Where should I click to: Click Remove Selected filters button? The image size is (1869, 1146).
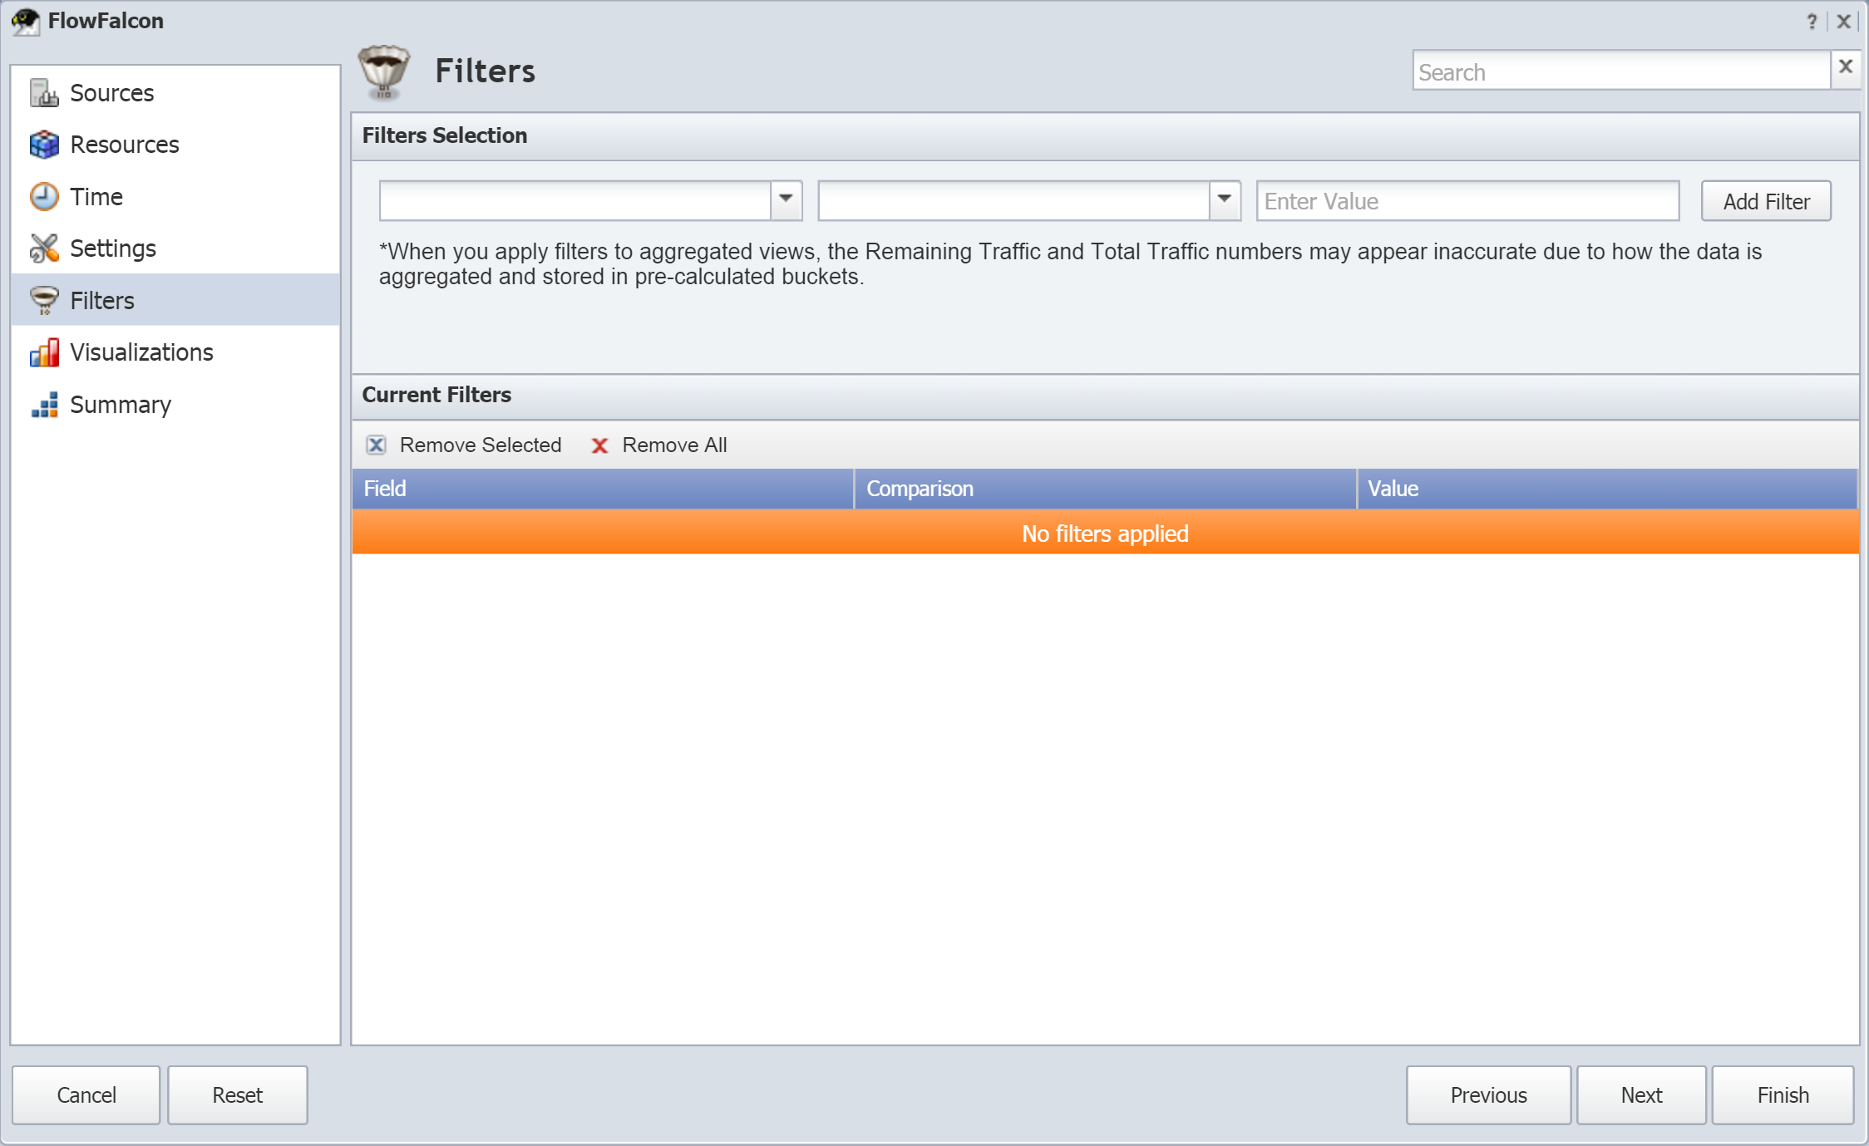465,445
